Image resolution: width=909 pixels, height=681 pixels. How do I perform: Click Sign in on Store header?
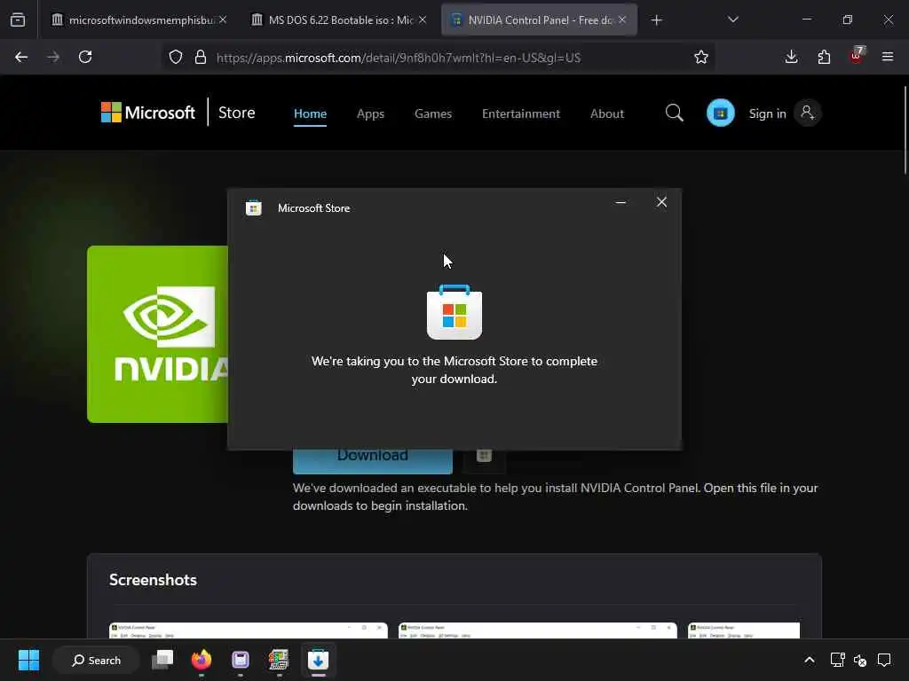click(x=768, y=113)
